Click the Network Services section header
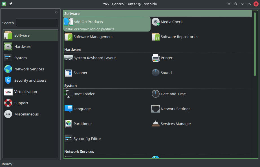This screenshot has width=260, height=167. [79, 152]
